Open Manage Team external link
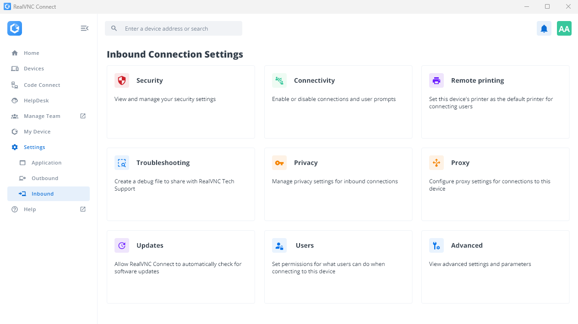 click(83, 116)
